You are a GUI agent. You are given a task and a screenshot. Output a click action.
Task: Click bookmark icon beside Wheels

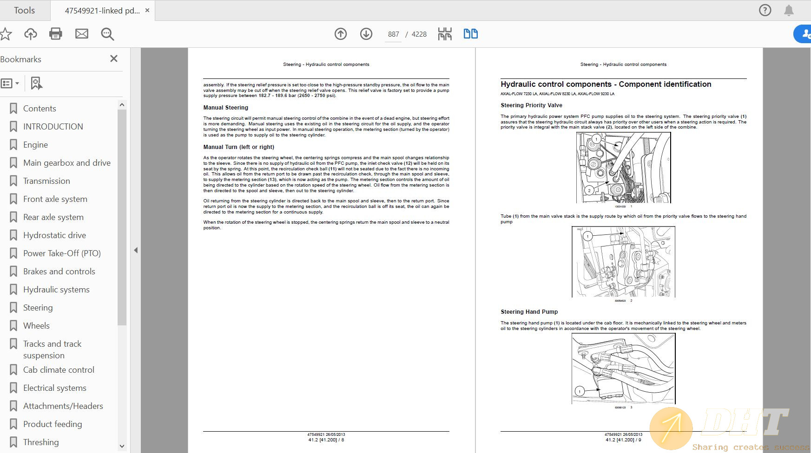13,326
